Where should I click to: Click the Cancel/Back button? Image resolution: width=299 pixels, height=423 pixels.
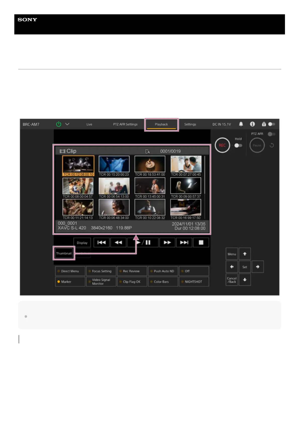232,280
